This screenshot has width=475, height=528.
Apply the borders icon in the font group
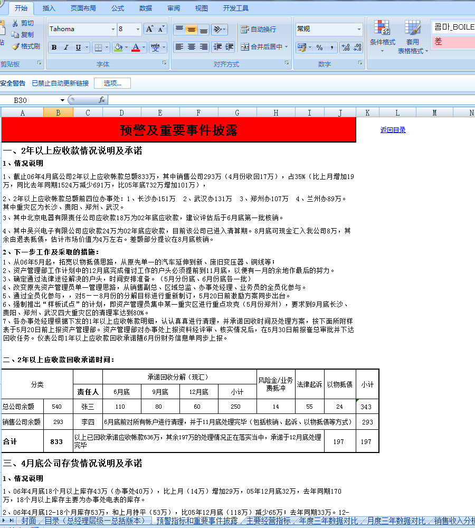click(98, 48)
